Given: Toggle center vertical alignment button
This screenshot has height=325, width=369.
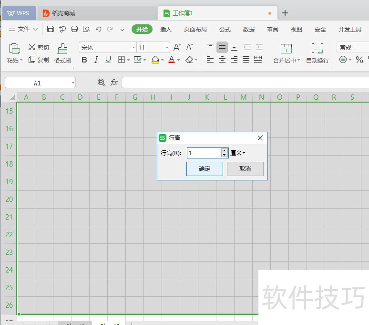Looking at the screenshot, I should point(222,47).
